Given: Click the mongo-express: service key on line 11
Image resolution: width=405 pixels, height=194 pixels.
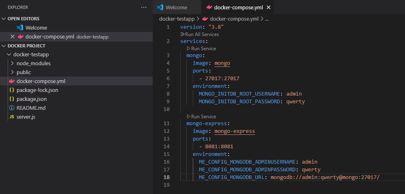Looking at the screenshot, I should 208,124.
